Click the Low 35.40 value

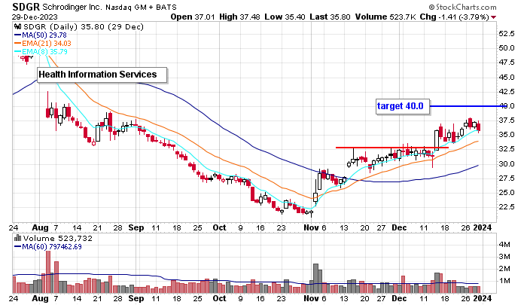285,17
